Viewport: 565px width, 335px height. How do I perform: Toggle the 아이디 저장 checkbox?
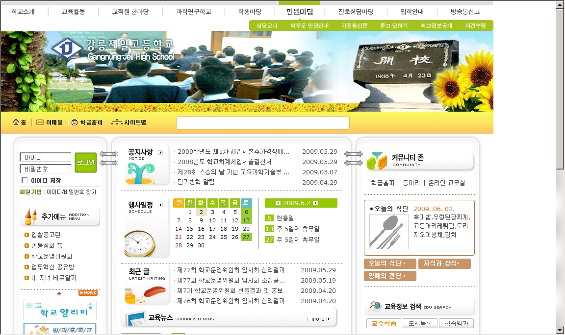coord(25,181)
